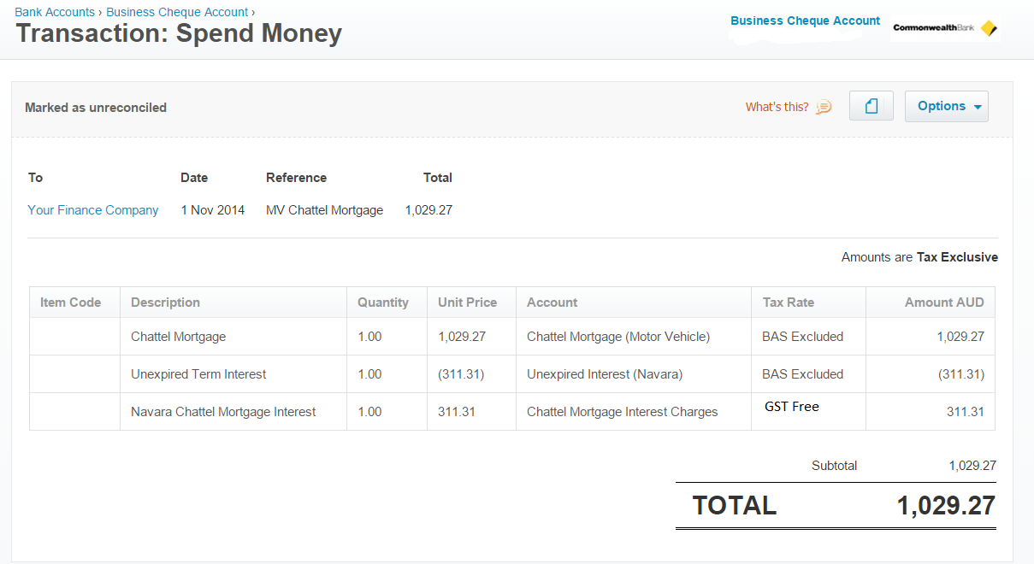This screenshot has height=564, width=1034.
Task: Click the Amount AUD column header
Action: [944, 303]
